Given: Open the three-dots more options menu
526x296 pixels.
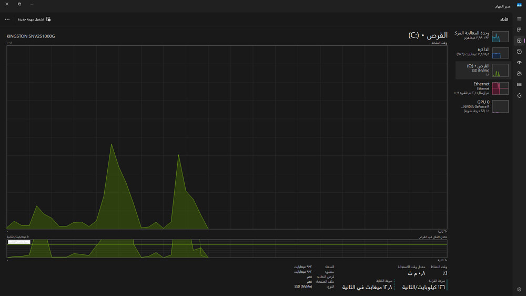Looking at the screenshot, I should [x=7, y=19].
